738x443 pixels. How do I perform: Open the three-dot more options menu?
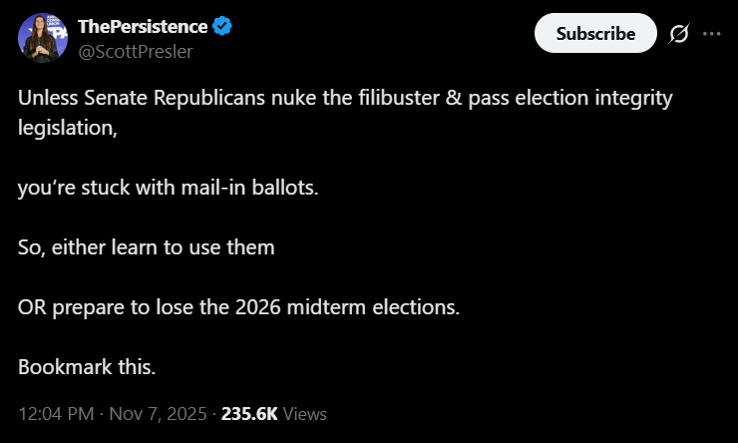coord(711,33)
